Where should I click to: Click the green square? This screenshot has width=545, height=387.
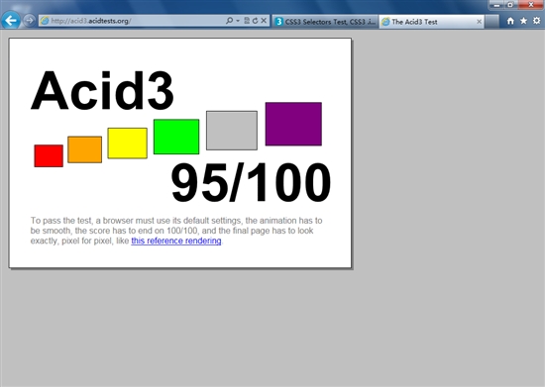[x=176, y=137]
